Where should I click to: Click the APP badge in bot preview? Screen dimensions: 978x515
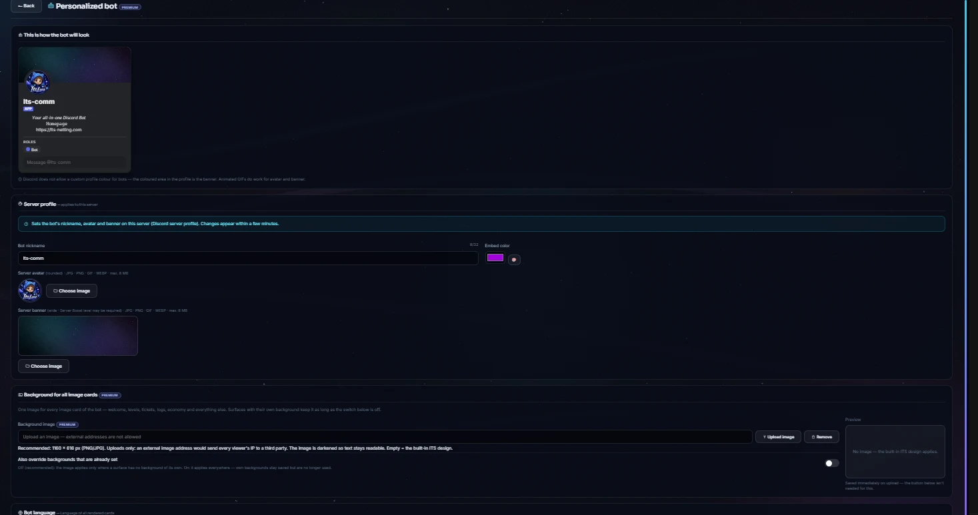point(28,109)
